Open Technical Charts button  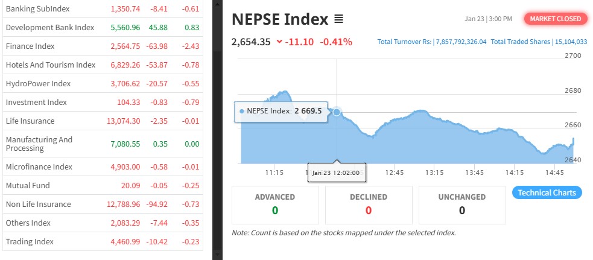(547, 193)
